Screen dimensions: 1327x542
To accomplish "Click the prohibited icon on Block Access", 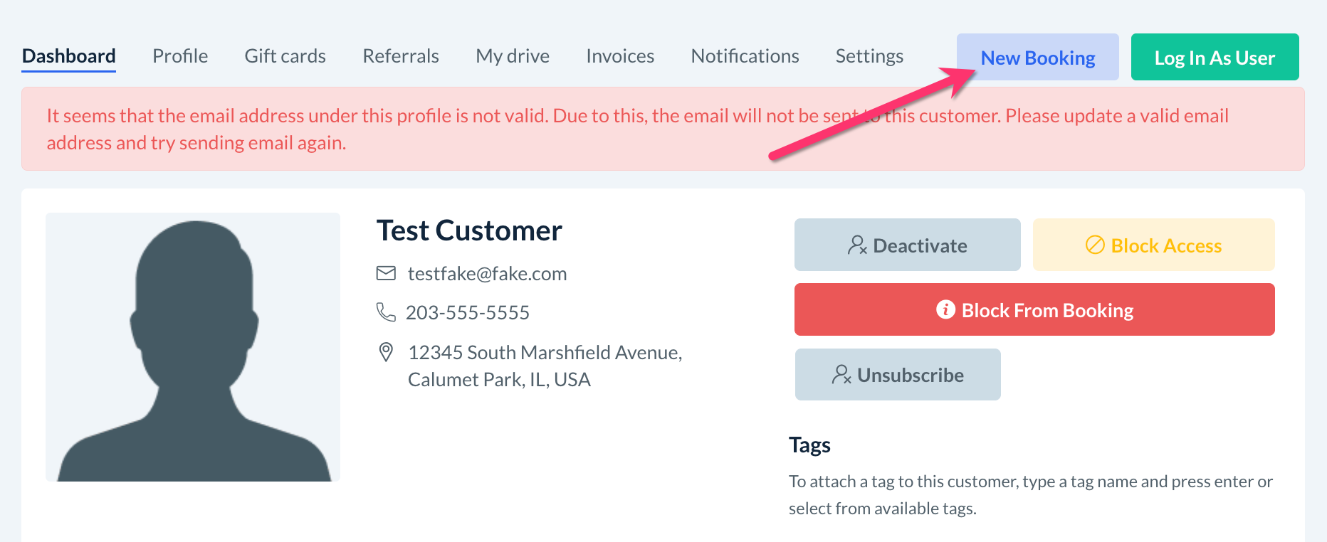I will 1095,245.
